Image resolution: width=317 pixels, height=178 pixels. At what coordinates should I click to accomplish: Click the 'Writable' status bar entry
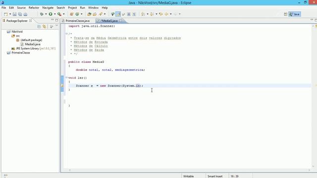(x=188, y=176)
